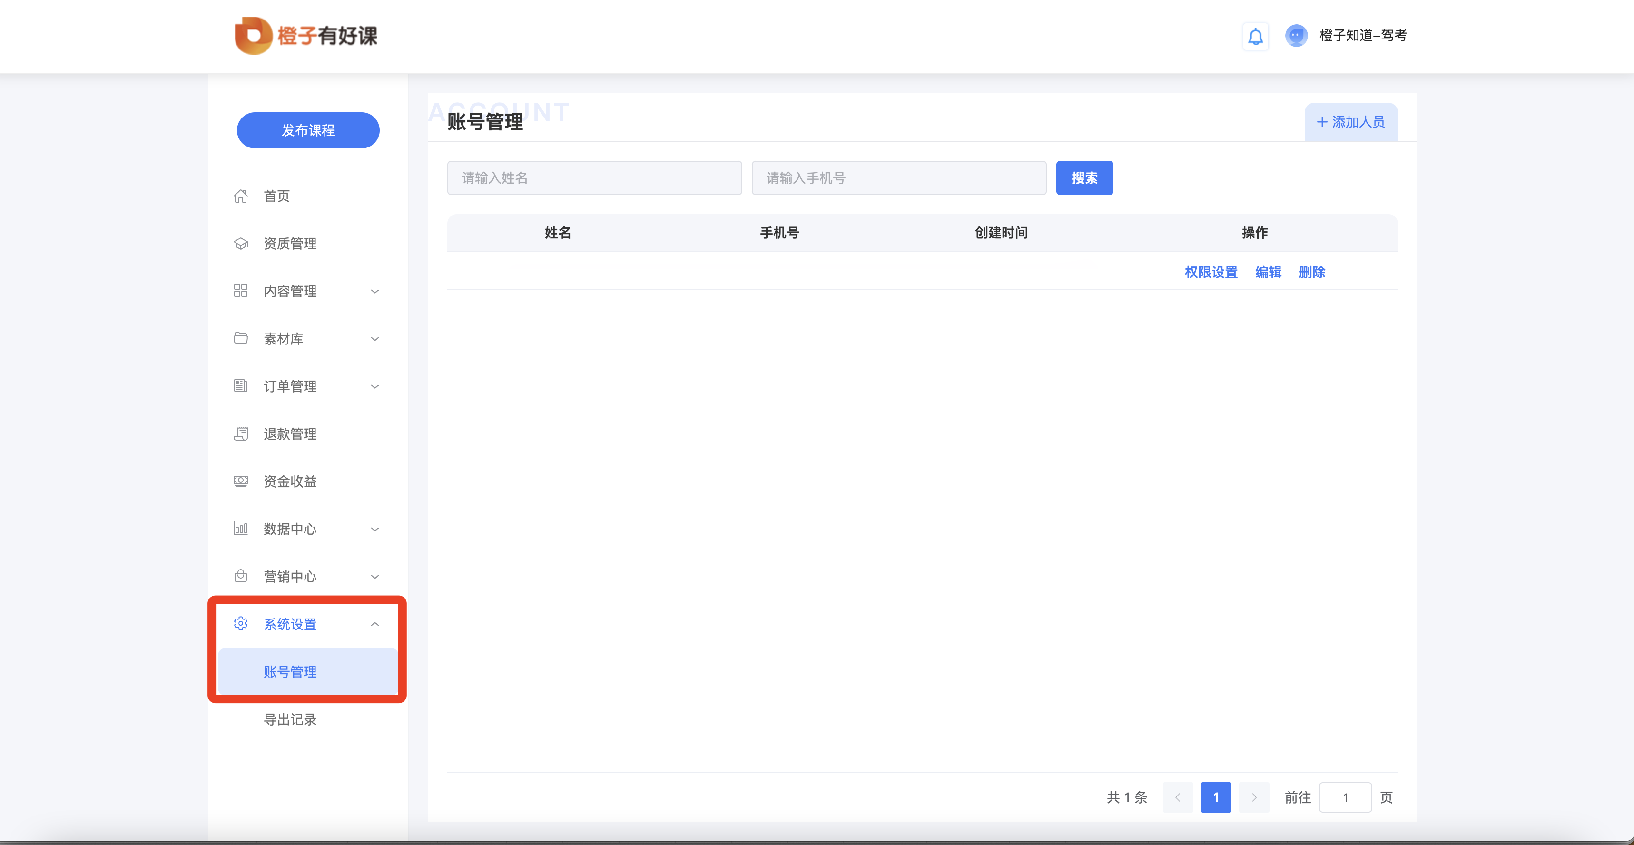Click the 手机号 column header
Screen dimensions: 1634x845
[x=779, y=233]
